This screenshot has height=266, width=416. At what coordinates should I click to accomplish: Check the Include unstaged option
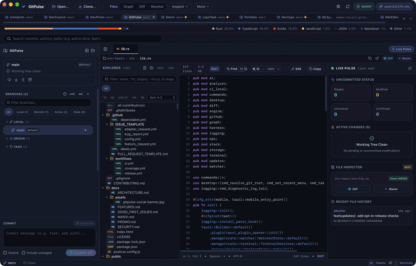tap(23, 253)
